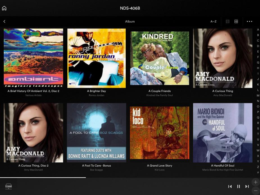
Task: Click the playback progress bar
Action: click(43, 178)
